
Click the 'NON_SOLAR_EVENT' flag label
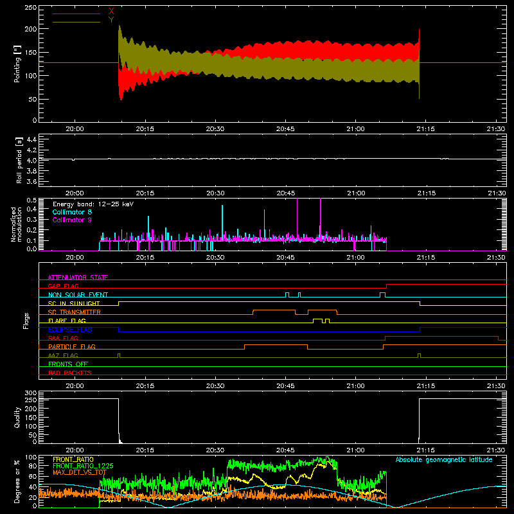pyautogui.click(x=78, y=295)
